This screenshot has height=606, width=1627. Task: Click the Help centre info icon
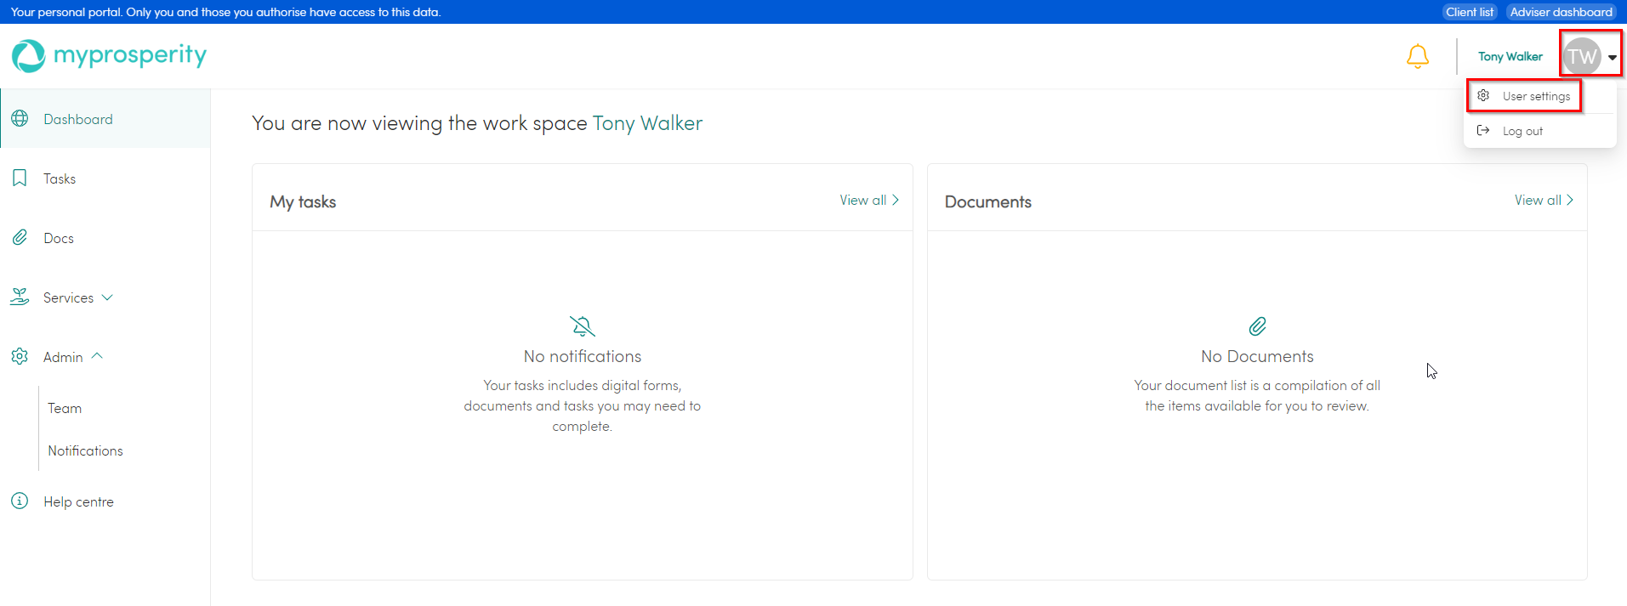[x=20, y=501]
